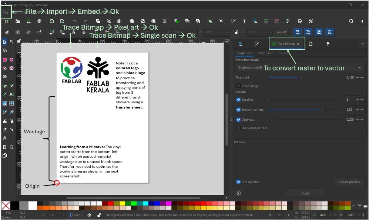Click zoom in plus in status bar

tap(335, 215)
